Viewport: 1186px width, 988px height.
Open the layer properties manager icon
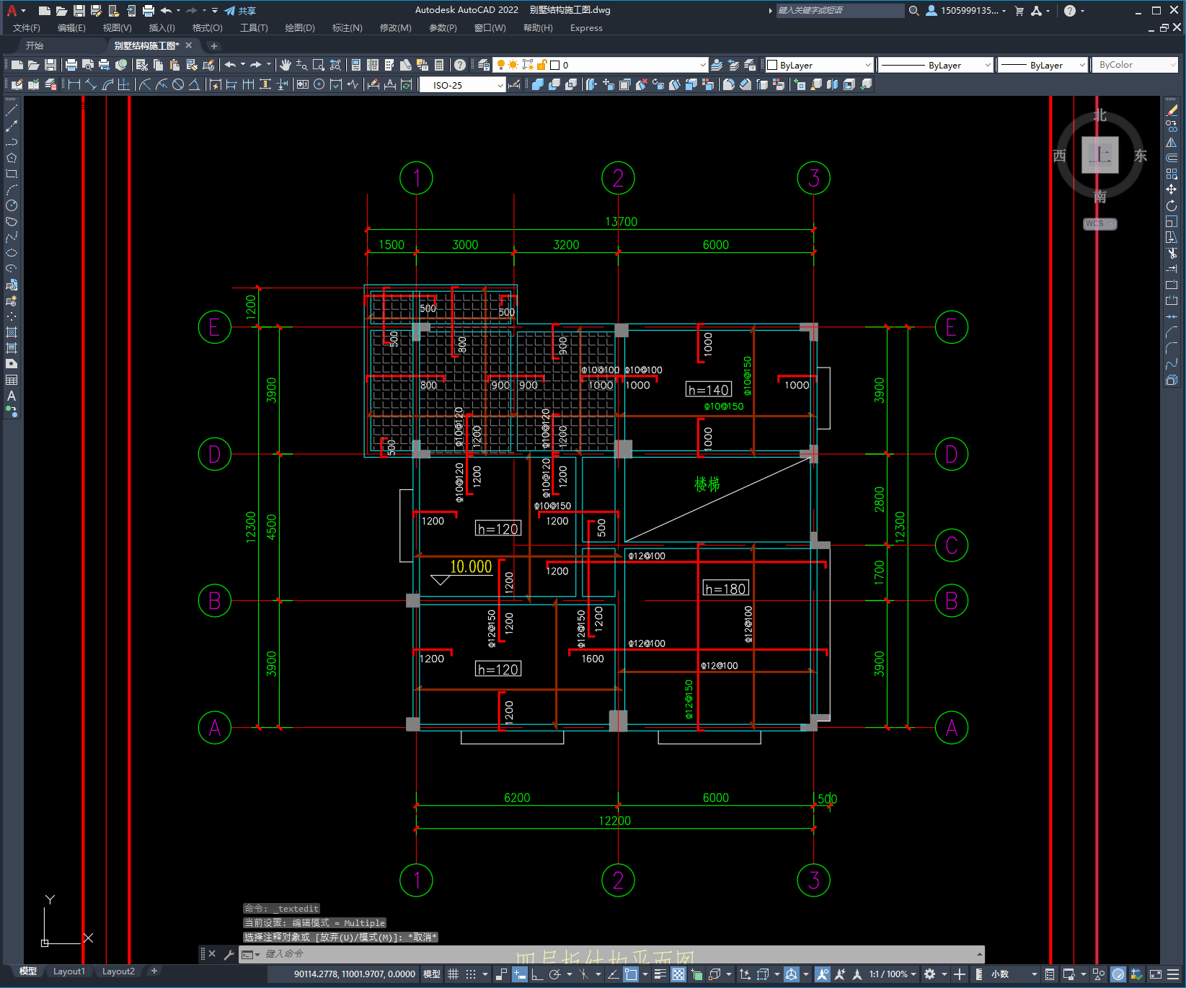(x=484, y=65)
